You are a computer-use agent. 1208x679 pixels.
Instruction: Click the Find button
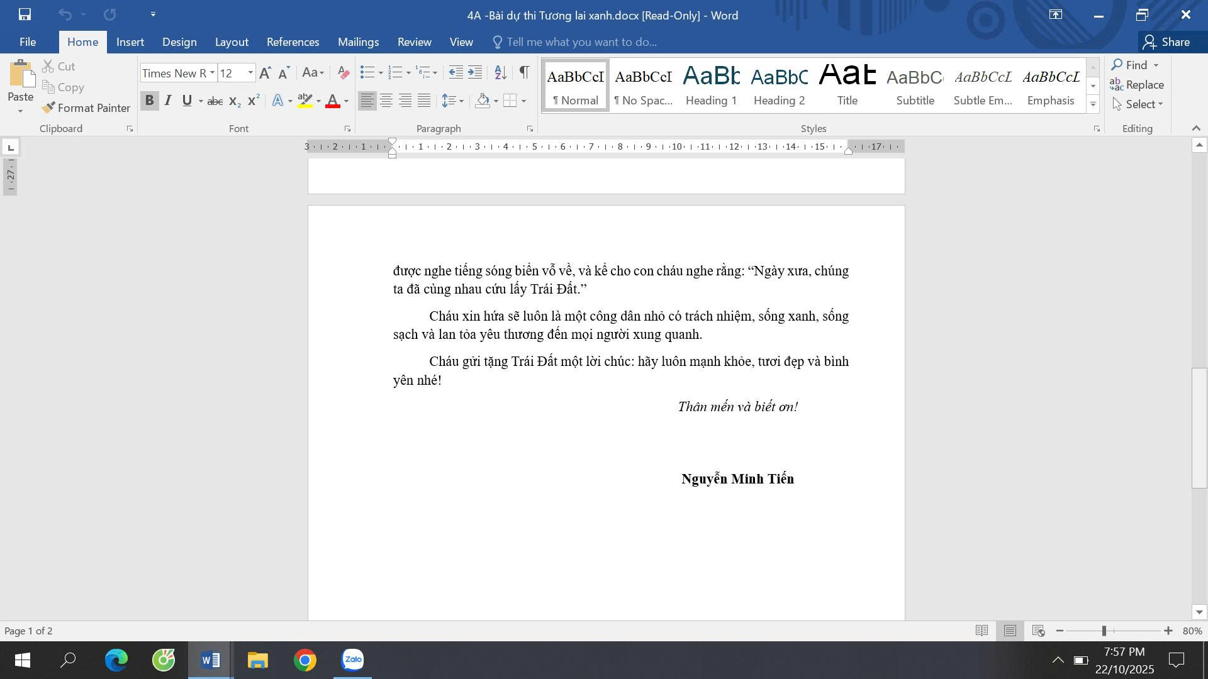pyautogui.click(x=1130, y=65)
